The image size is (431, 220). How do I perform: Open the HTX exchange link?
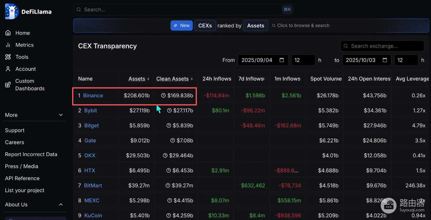(x=90, y=171)
